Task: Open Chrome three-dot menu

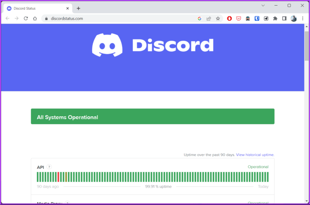Action: coord(303,19)
